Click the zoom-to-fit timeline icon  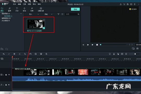(122, 54)
